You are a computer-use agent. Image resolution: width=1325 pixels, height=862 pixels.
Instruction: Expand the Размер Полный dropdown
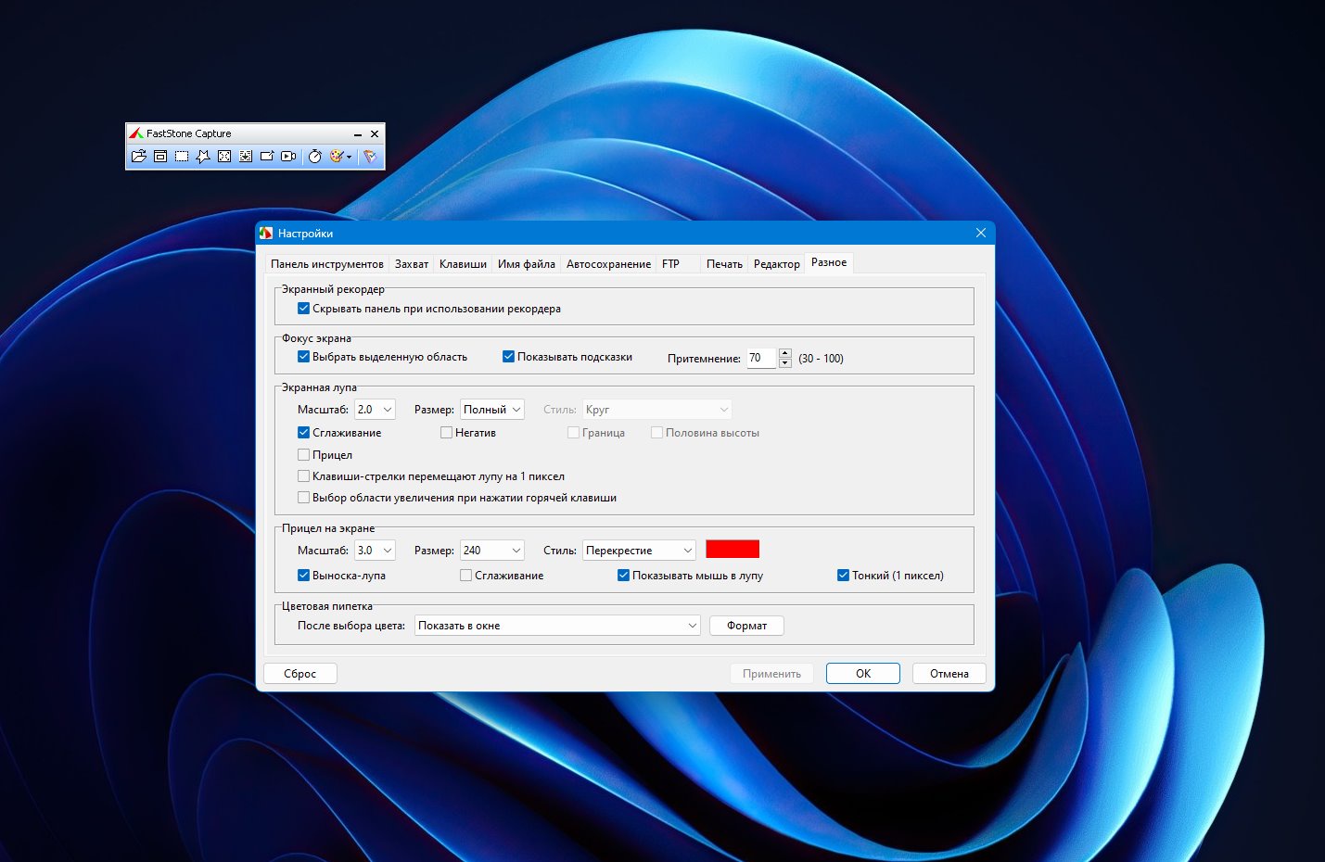pyautogui.click(x=492, y=410)
